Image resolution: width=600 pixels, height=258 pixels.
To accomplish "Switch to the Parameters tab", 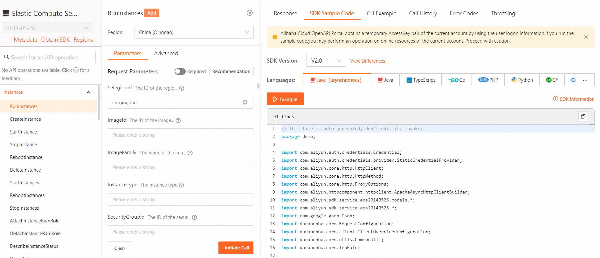I will 128,53.
